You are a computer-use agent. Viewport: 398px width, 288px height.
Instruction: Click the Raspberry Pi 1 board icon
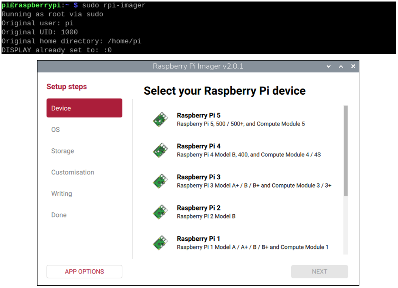pyautogui.click(x=161, y=243)
